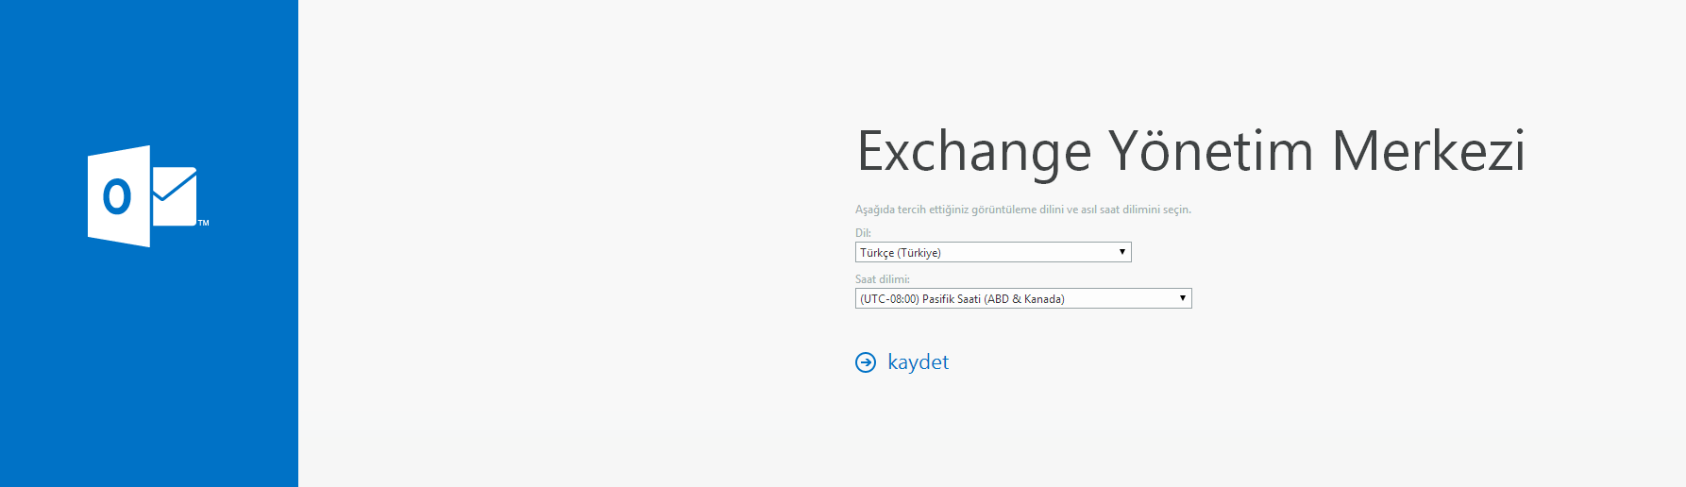Open the Dil language dropdown
Image resolution: width=1686 pixels, height=487 pixels.
click(x=993, y=252)
